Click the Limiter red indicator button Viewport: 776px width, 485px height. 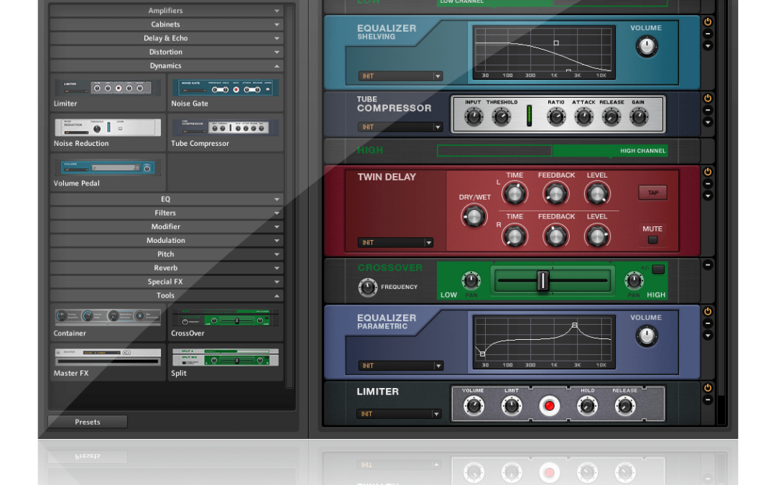550,406
